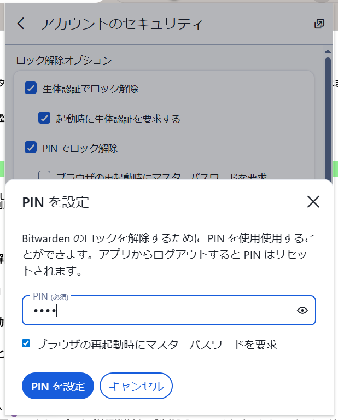338x420 pixels.
Task: Go back using the header arrow
Action: tap(21, 24)
